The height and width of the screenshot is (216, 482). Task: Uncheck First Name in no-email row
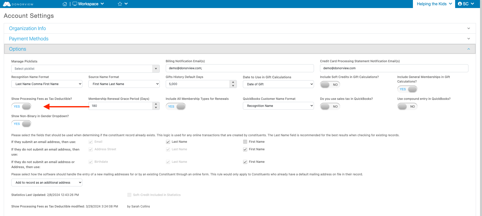tap(245, 149)
